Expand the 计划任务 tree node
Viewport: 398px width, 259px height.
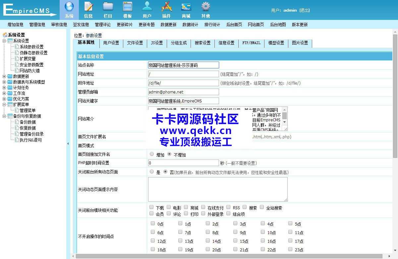(4, 88)
